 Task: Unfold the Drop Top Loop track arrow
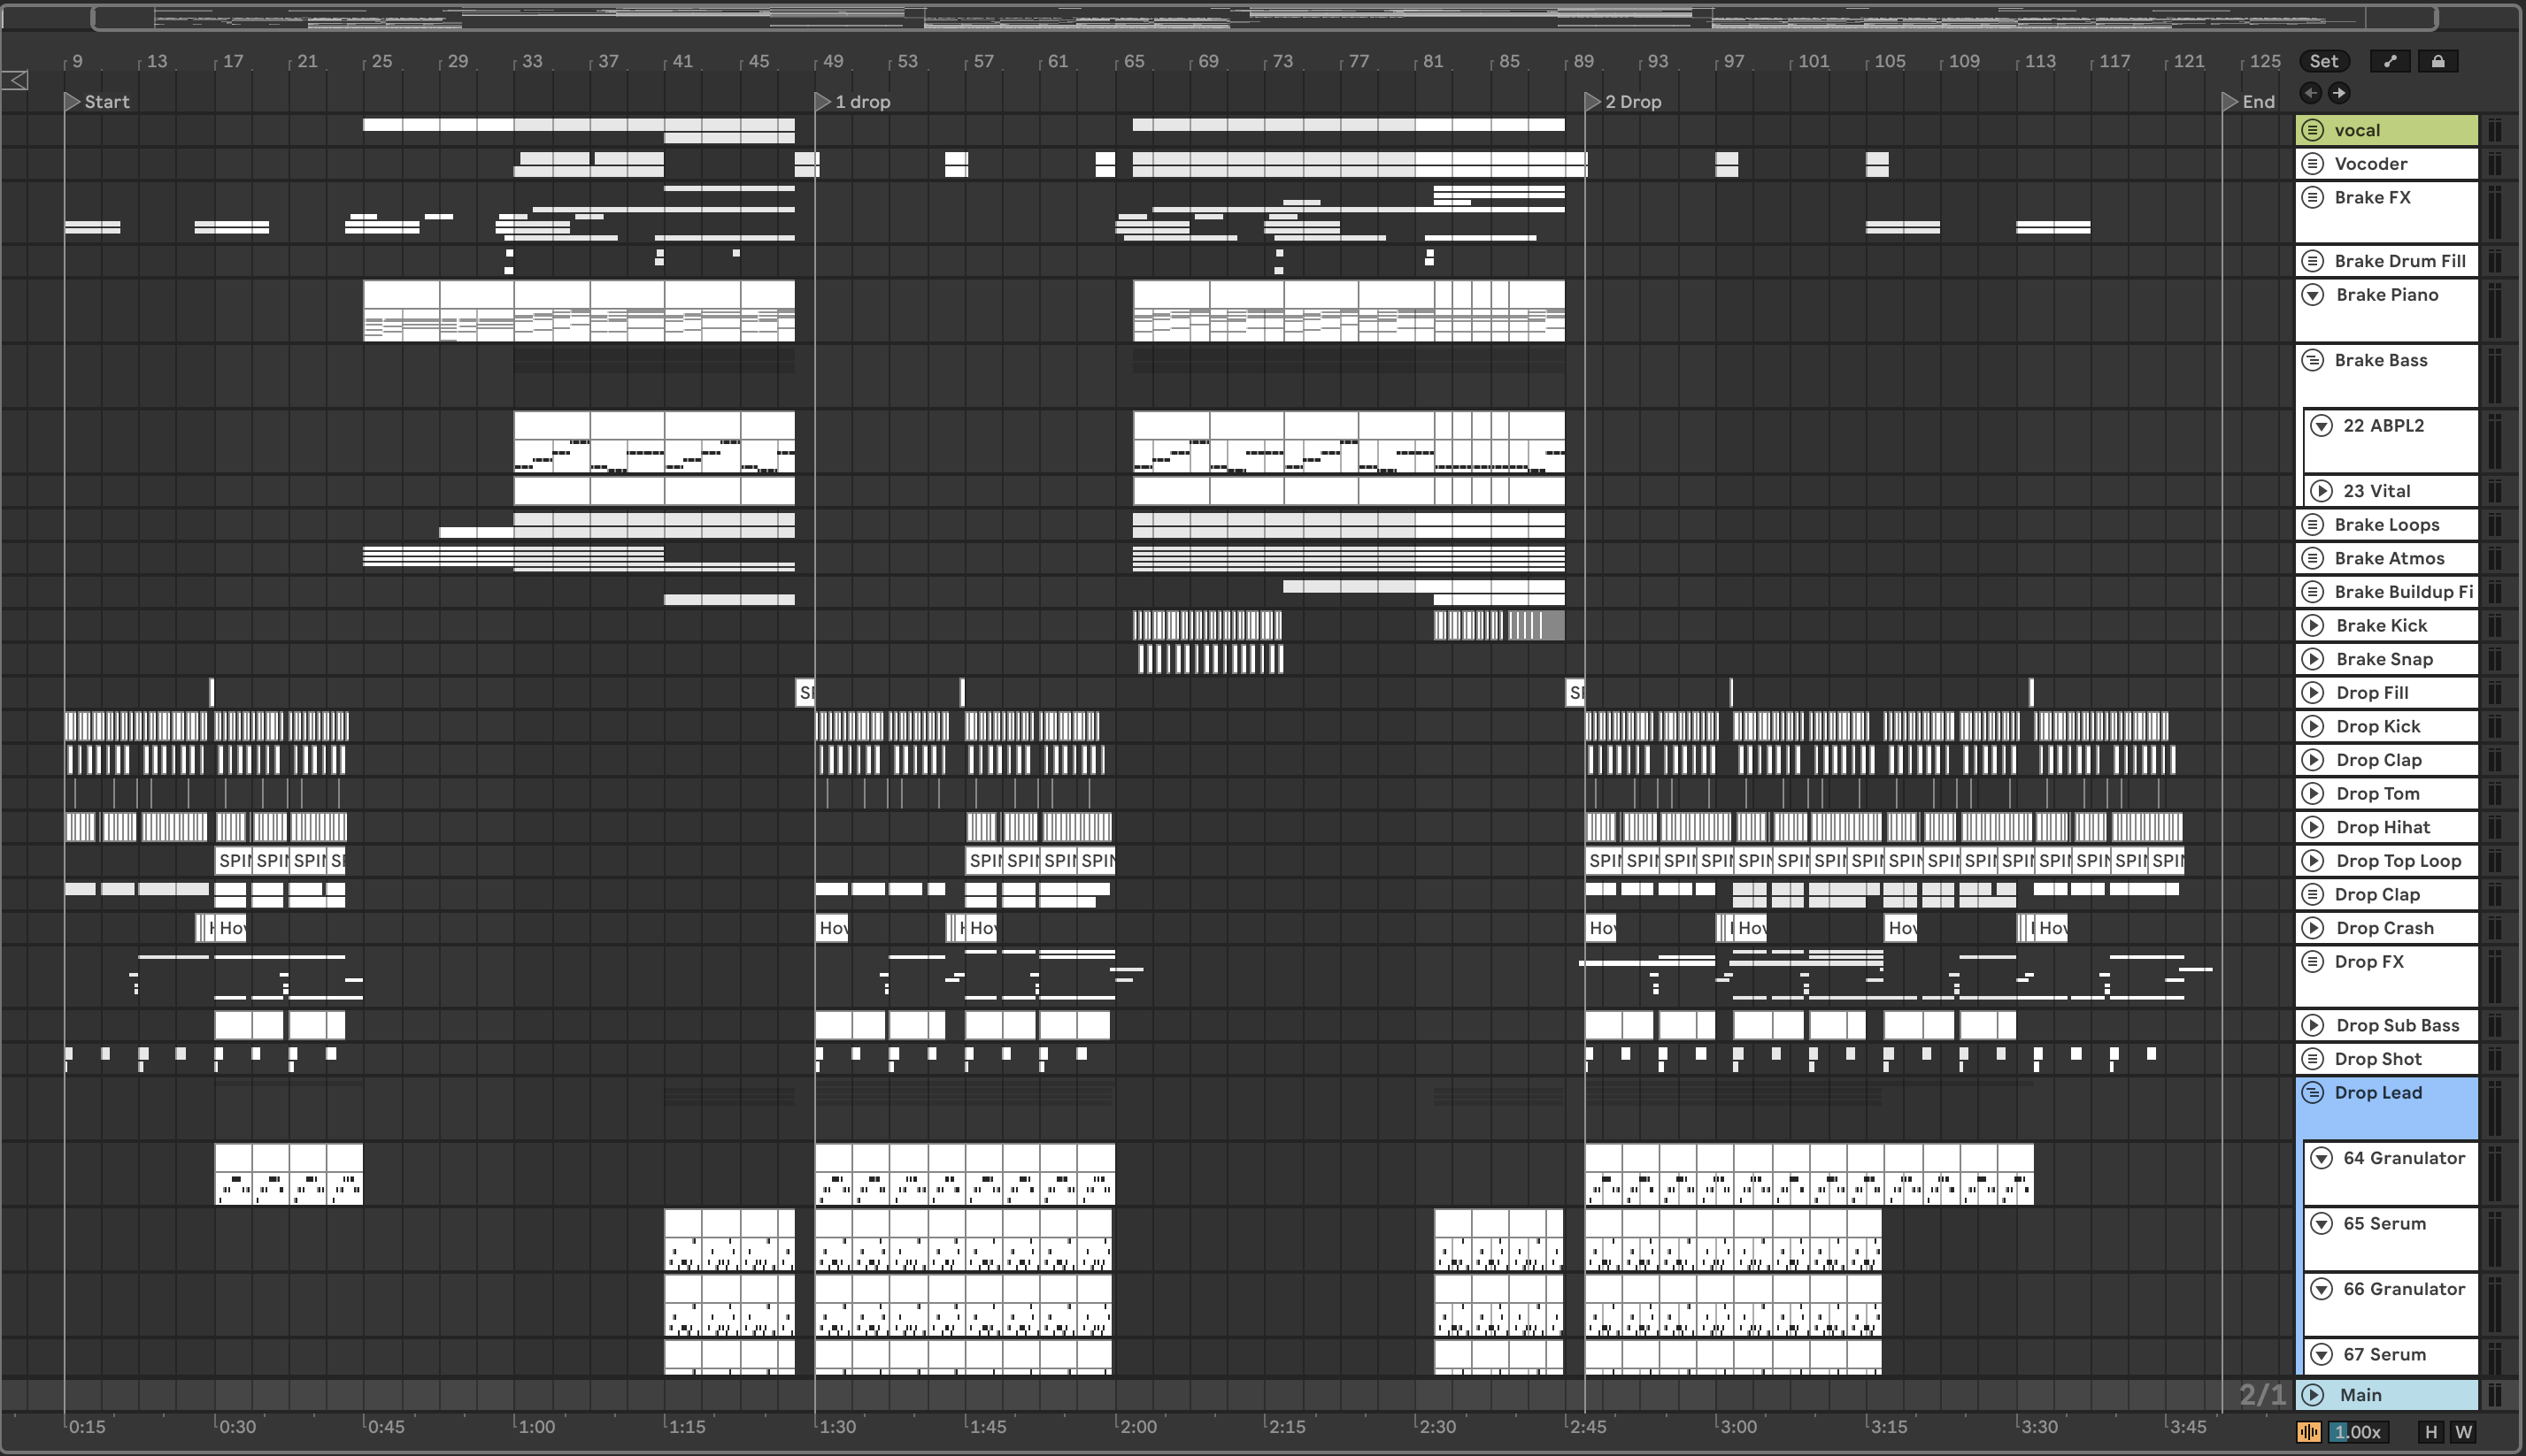[2312, 861]
